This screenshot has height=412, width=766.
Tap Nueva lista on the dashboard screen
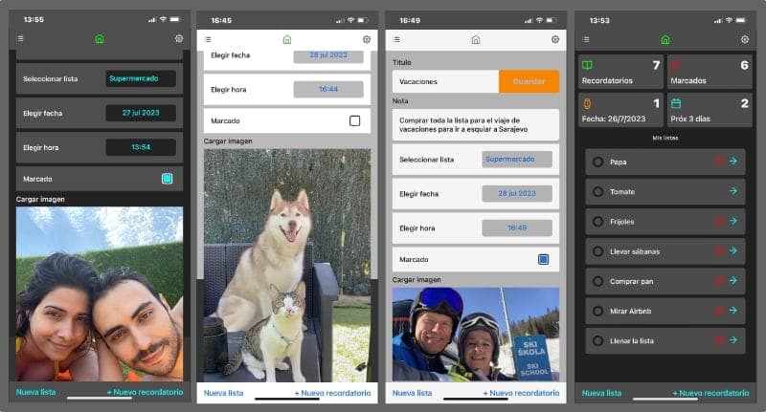click(601, 393)
